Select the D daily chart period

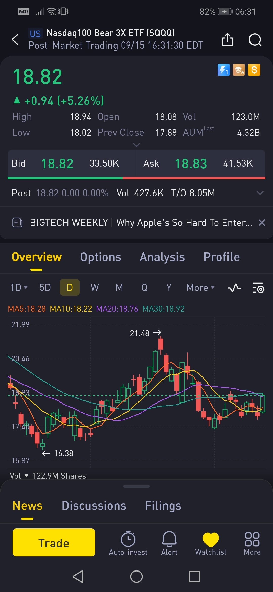click(x=70, y=287)
